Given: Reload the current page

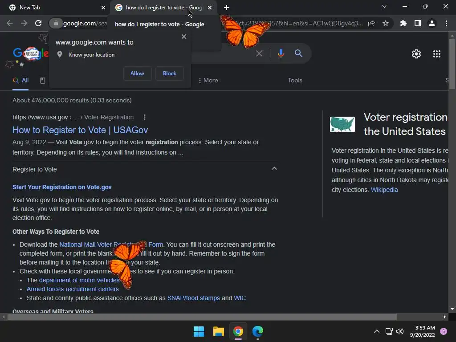Looking at the screenshot, I should tap(38, 23).
